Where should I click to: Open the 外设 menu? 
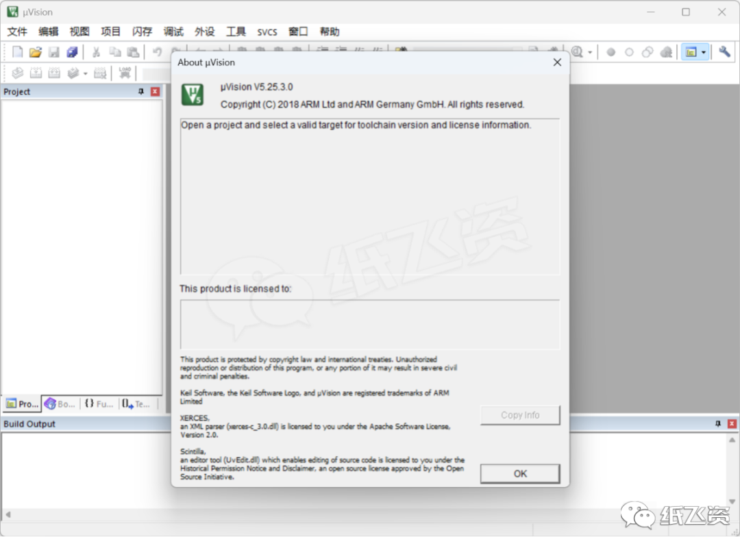coord(204,32)
